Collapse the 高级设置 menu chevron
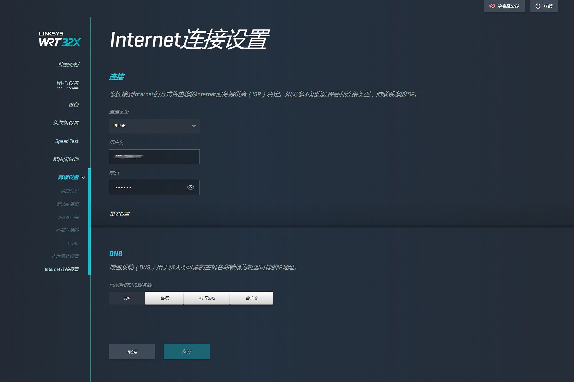The width and height of the screenshot is (574, 382). (83, 178)
